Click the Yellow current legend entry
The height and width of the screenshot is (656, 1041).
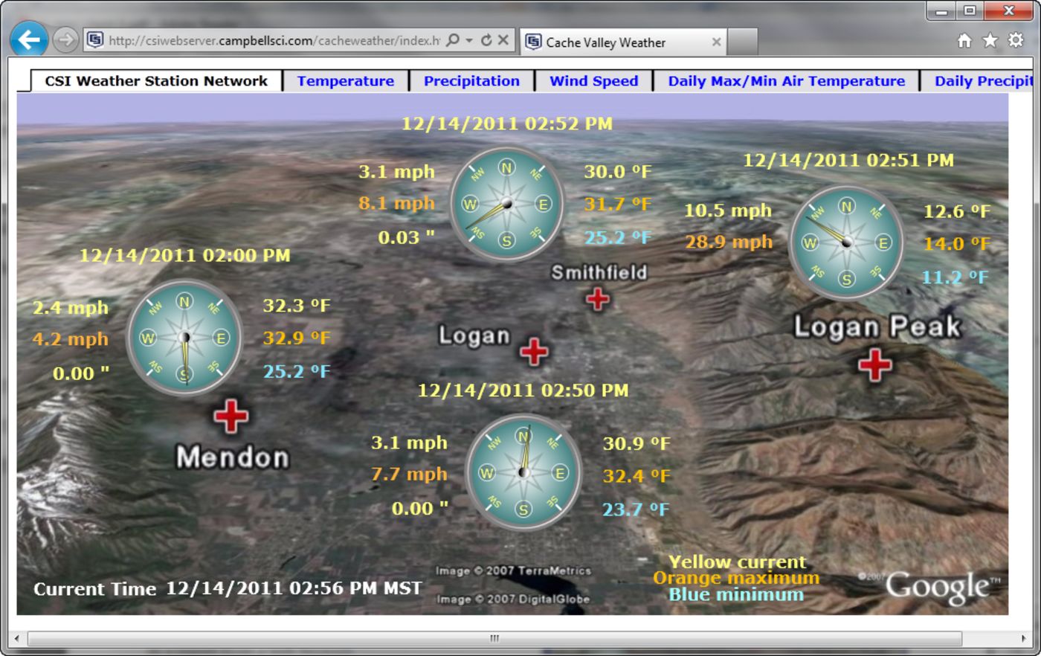click(737, 562)
